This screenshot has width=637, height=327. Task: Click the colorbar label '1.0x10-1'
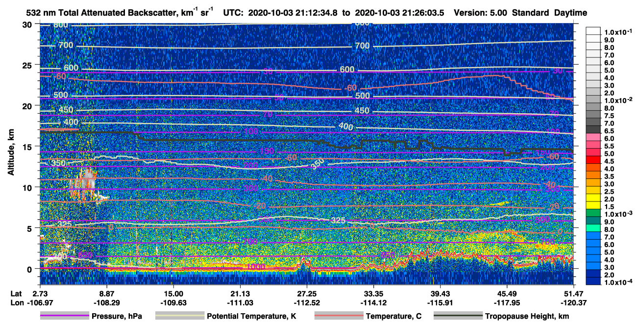pos(617,32)
